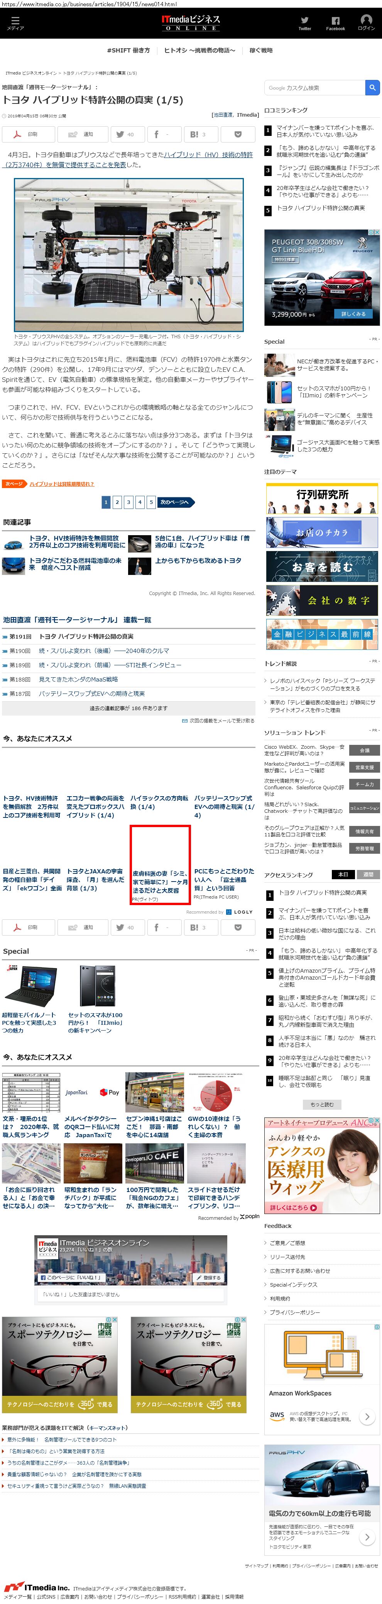This screenshot has width=382, height=1604.
Task: Click the arrow on the Prius PHV ad
Action: pos(367,1537)
